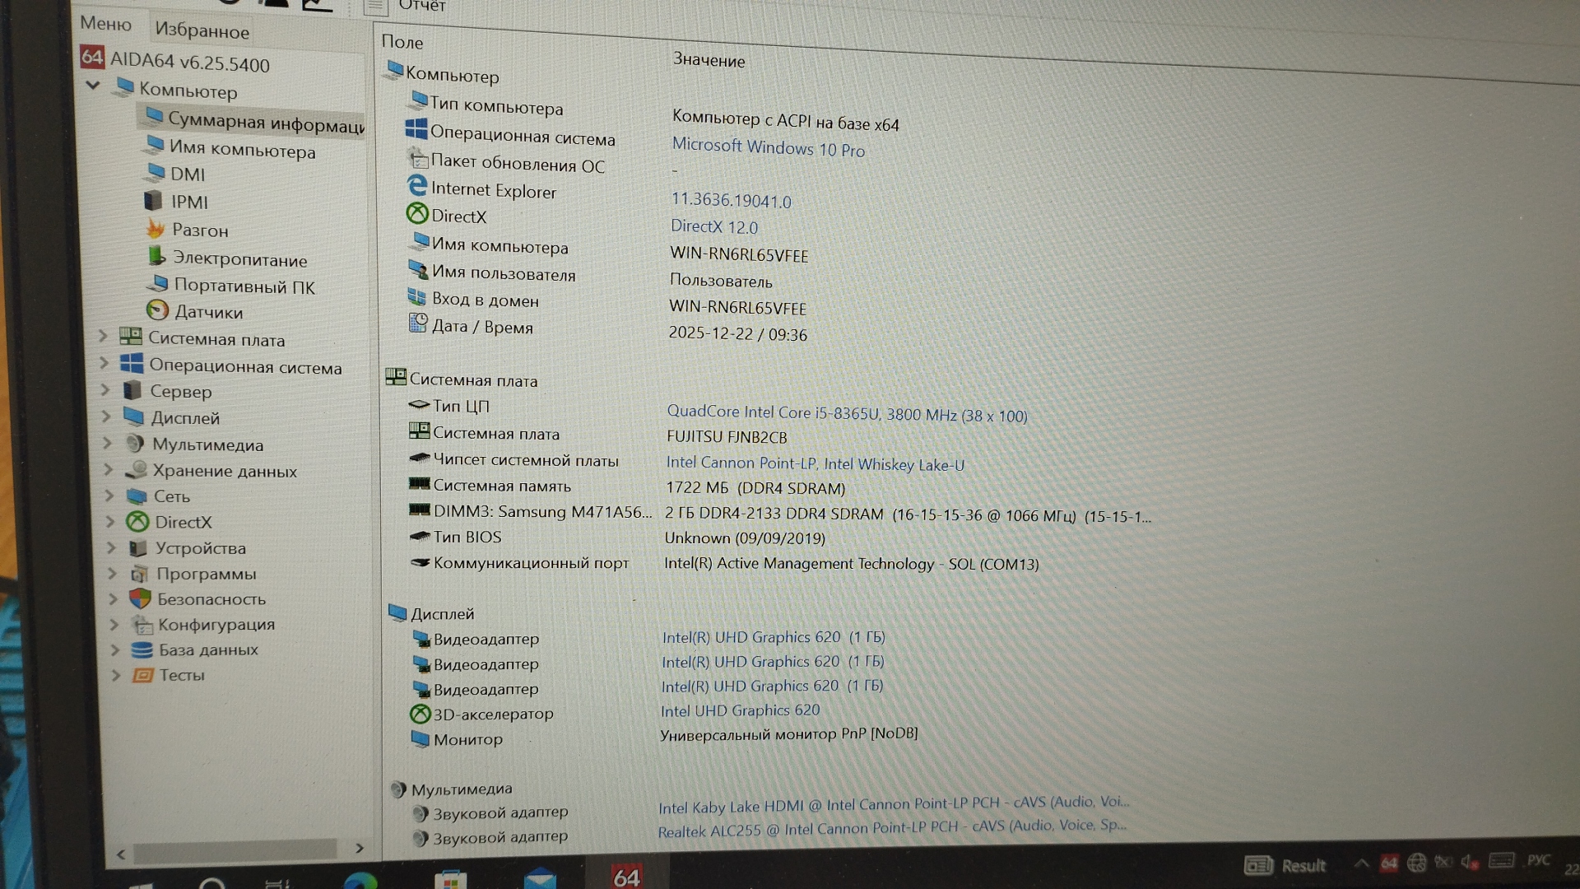This screenshot has width=1580, height=889.
Task: Collapse the Компьютер tree node
Action: (92, 86)
